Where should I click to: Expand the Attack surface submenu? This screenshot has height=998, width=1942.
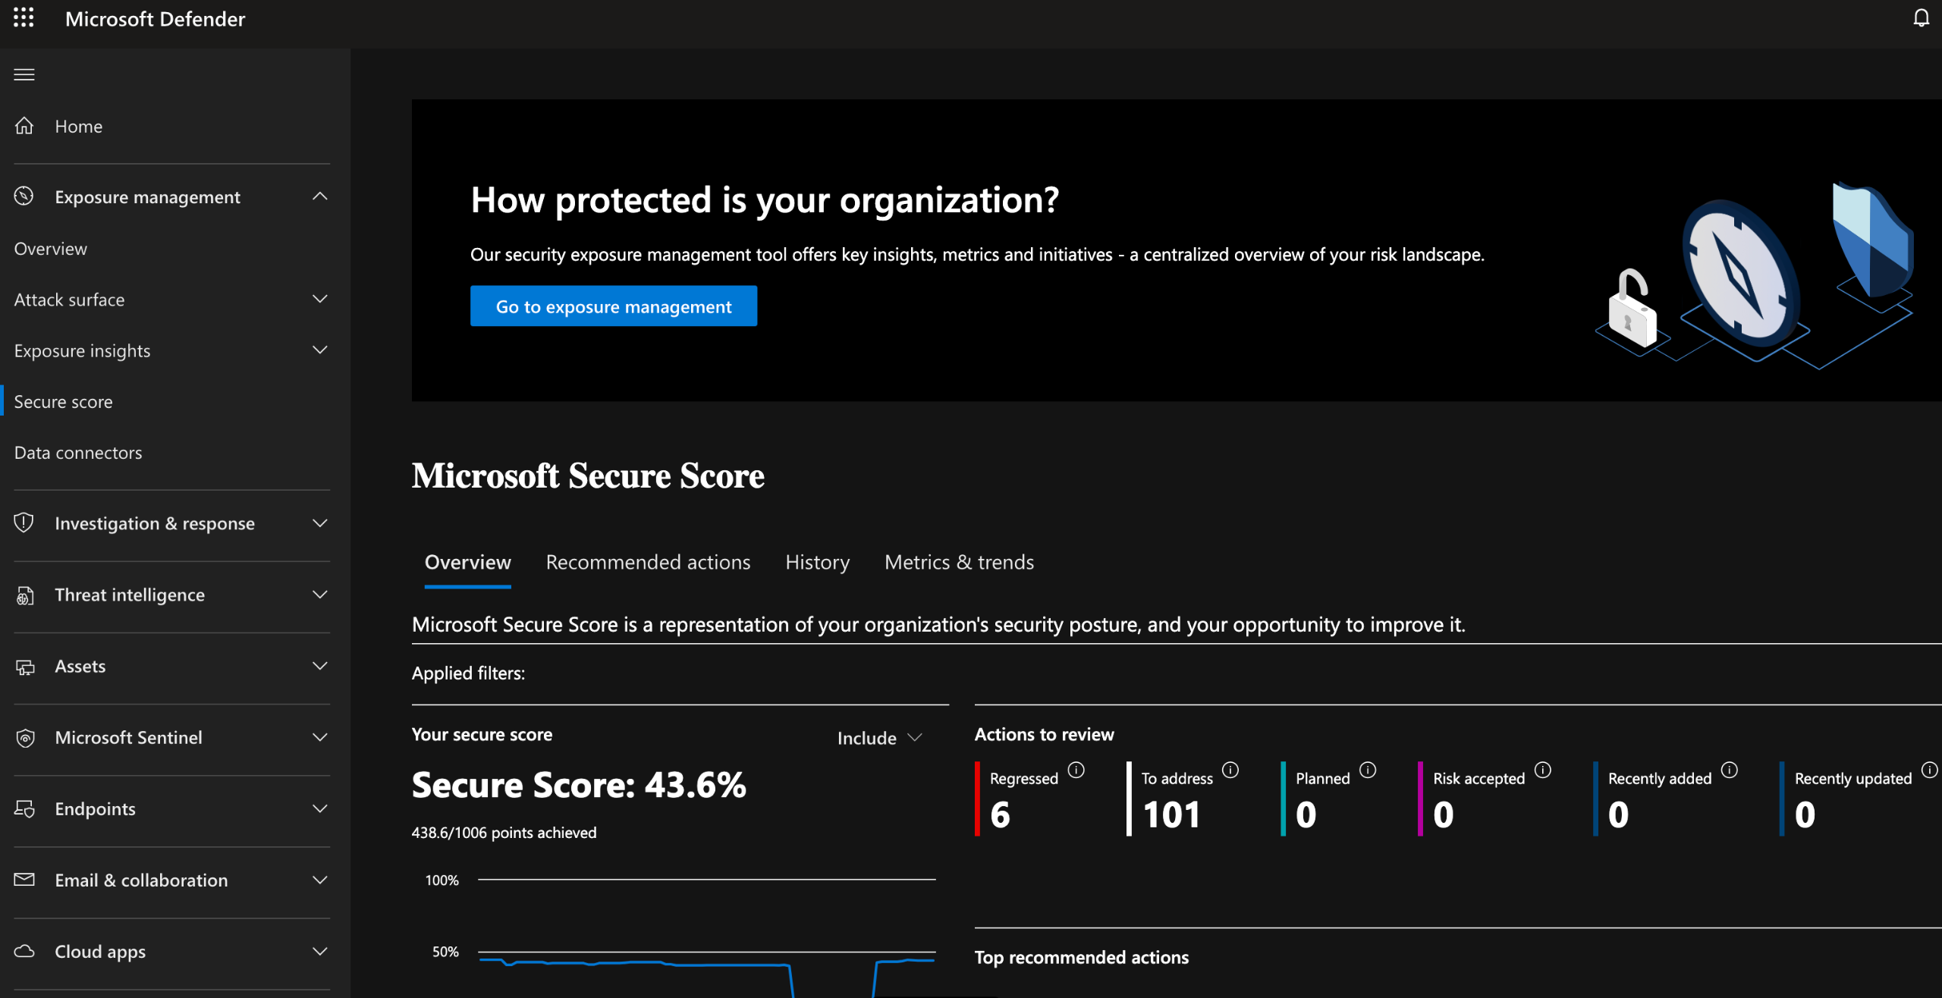[x=320, y=300]
